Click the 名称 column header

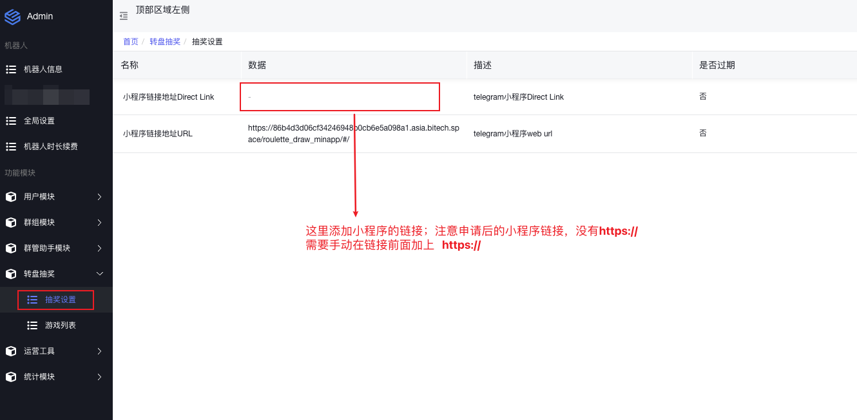click(130, 65)
